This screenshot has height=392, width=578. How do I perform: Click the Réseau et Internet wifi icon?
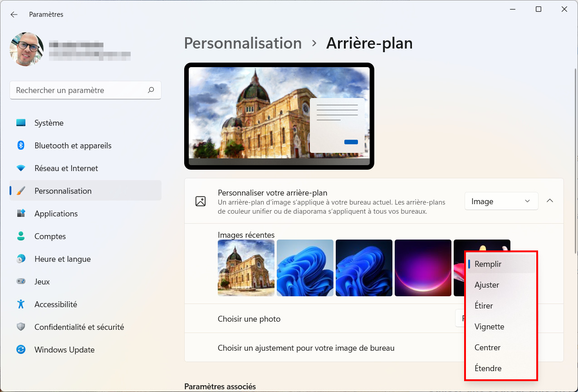coord(21,168)
